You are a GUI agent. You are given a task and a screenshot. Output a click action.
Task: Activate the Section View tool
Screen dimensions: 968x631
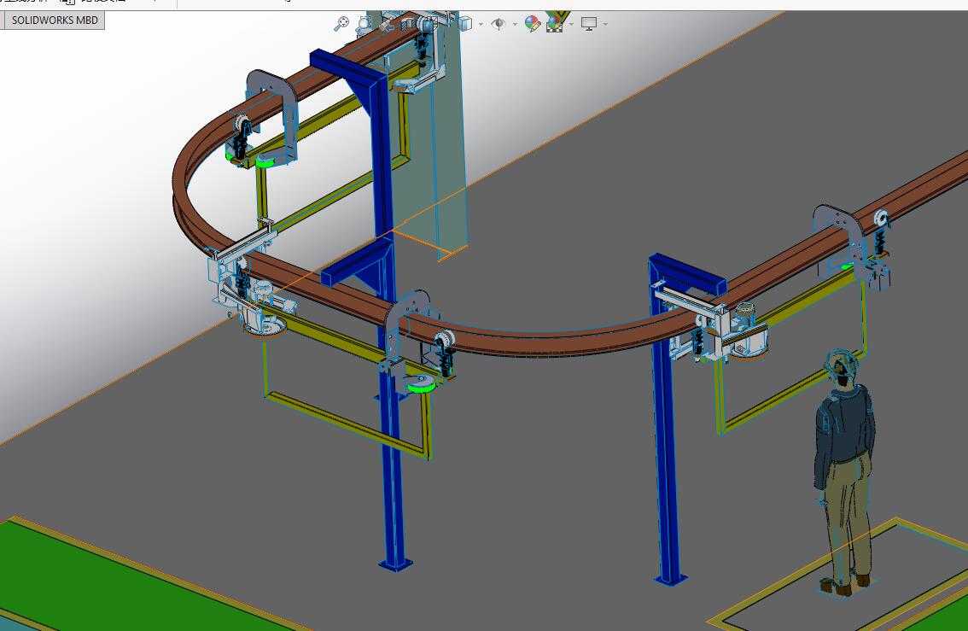[x=407, y=24]
